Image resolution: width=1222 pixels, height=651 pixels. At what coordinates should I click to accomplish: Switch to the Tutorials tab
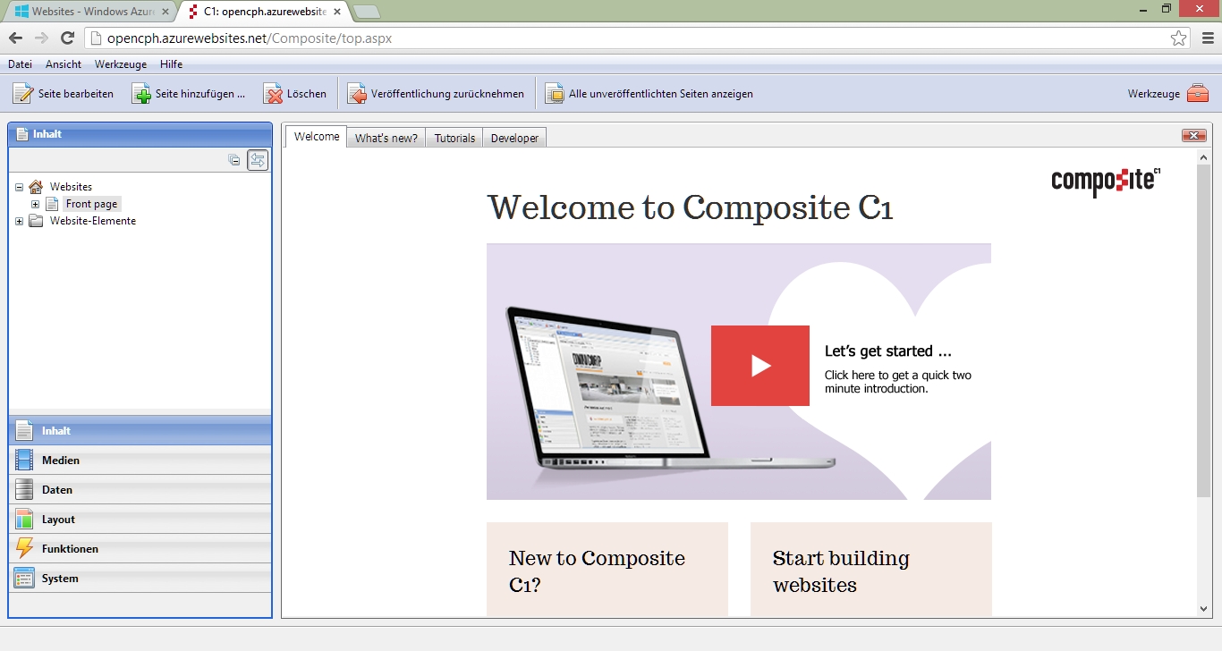click(x=454, y=138)
